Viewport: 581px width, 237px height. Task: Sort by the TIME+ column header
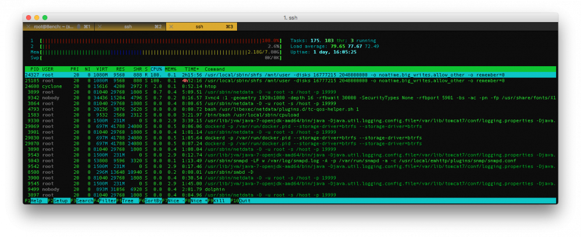point(192,69)
